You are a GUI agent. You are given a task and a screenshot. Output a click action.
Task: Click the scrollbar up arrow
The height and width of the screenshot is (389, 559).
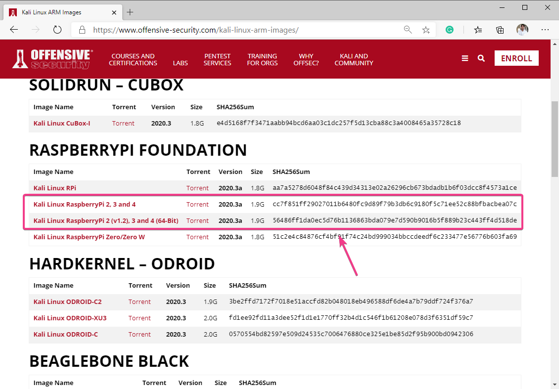pyautogui.click(x=555, y=44)
